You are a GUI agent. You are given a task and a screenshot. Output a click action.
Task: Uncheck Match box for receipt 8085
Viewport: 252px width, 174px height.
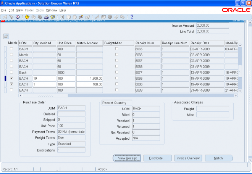(11, 78)
